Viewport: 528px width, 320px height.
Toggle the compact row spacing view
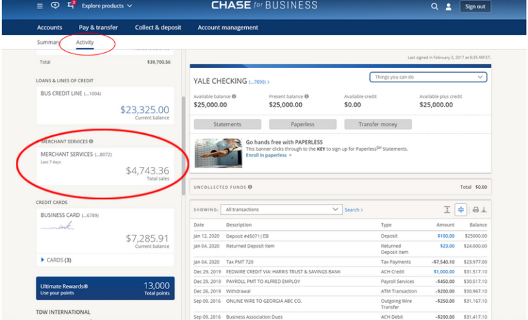tap(461, 209)
